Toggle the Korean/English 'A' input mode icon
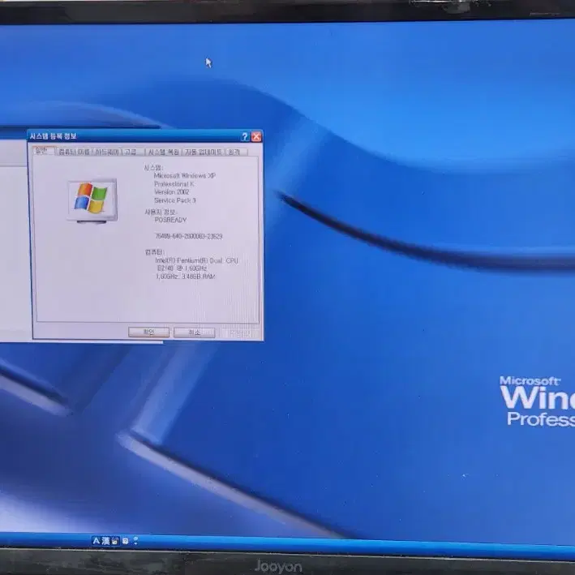Image resolution: width=575 pixels, height=575 pixels. pyautogui.click(x=96, y=541)
